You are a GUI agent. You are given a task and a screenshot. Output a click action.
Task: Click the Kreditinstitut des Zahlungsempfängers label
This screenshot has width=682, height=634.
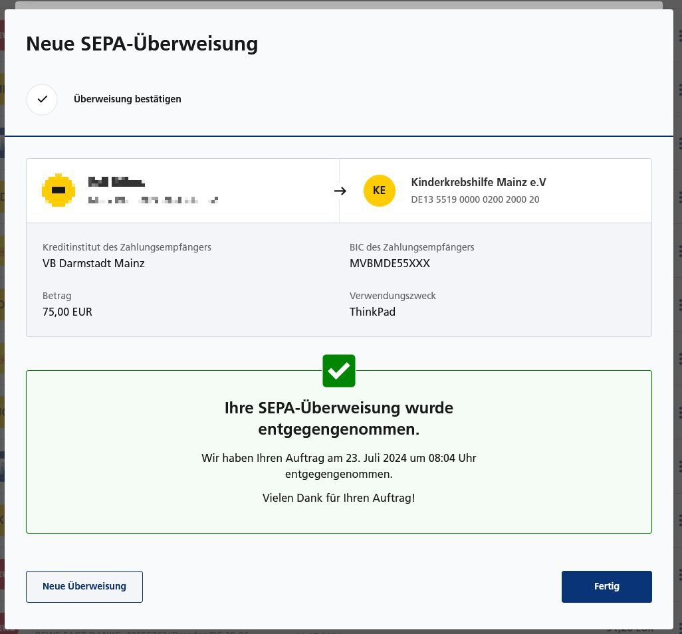pos(127,247)
